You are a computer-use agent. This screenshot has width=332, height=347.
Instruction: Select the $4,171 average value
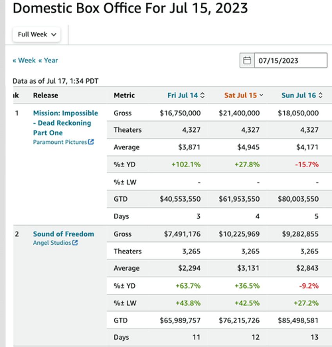[x=307, y=147]
